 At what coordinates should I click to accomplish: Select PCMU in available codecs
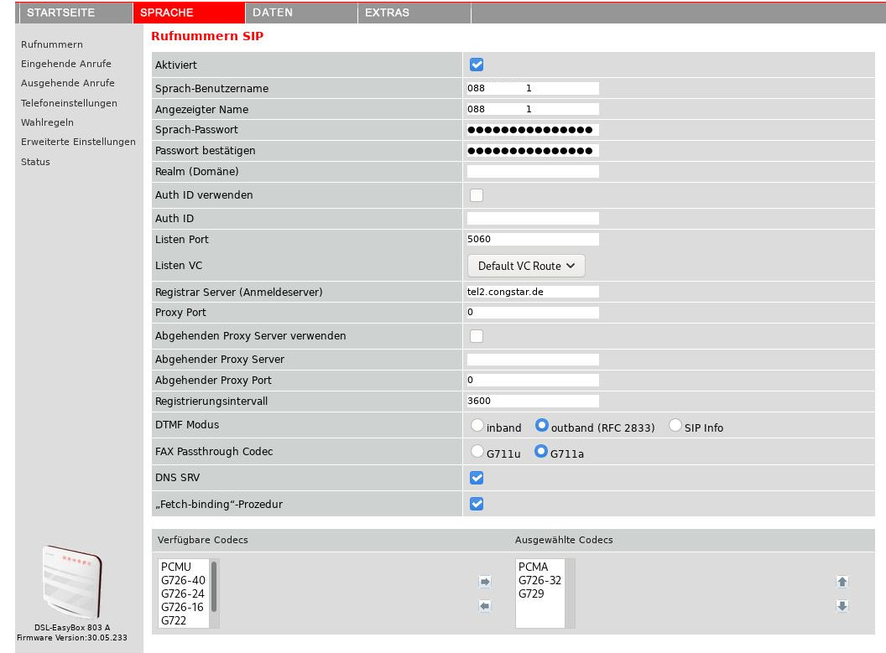point(184,567)
